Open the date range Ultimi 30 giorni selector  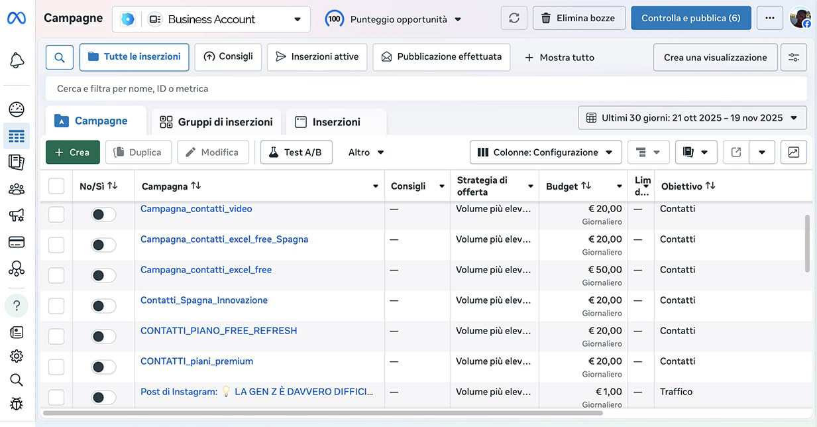pos(692,118)
